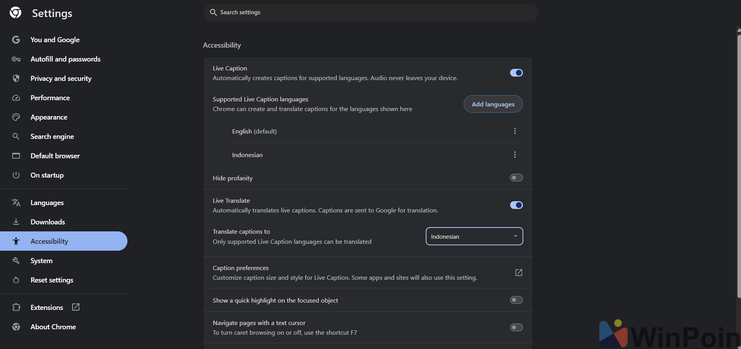
Task: Click the Chrome logo beside Settings
Action: 15,13
